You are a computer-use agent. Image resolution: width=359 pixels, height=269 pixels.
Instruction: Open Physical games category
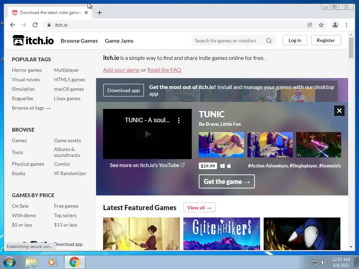click(28, 164)
